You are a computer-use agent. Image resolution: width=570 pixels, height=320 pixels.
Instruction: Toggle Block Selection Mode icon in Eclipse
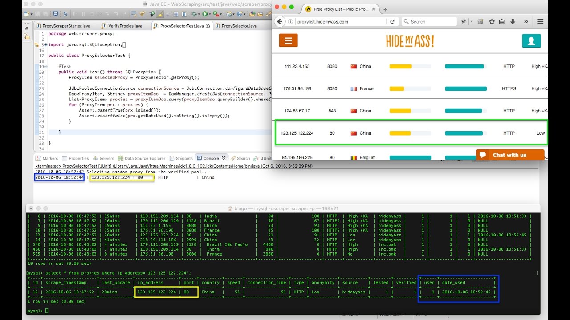tap(176, 15)
